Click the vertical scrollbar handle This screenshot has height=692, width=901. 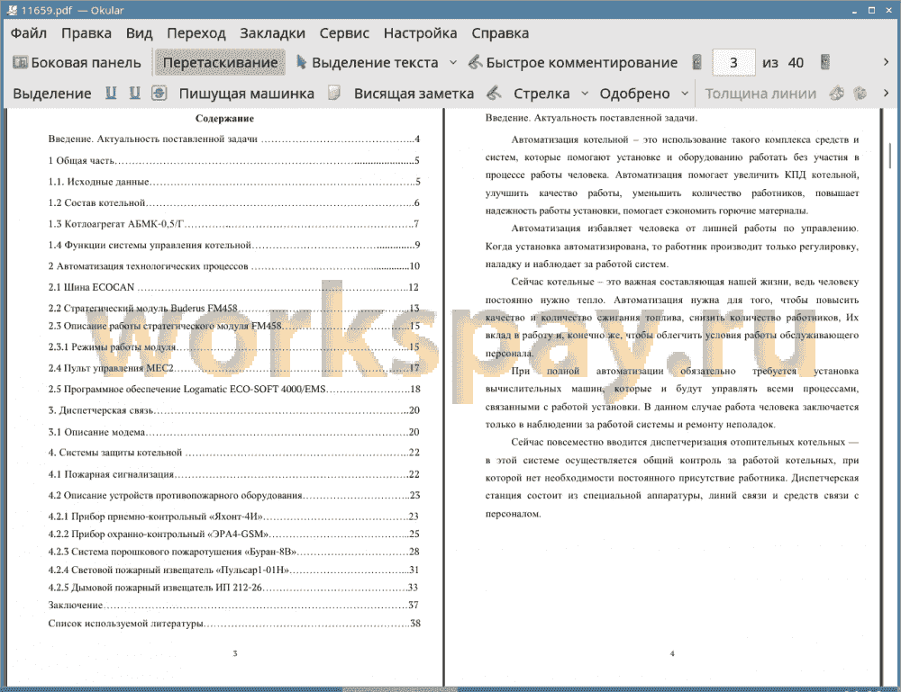890,156
